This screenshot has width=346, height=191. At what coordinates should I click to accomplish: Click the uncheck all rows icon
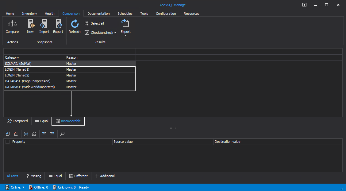pyautogui.click(x=16, y=134)
